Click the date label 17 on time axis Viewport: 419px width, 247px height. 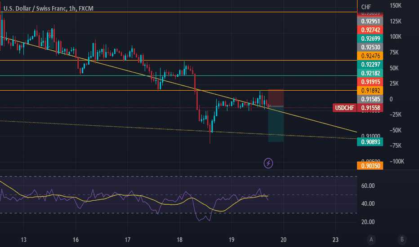128,239
